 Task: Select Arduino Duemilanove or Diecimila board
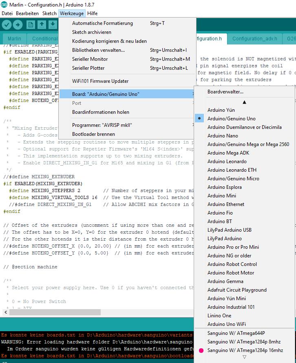click(x=244, y=127)
